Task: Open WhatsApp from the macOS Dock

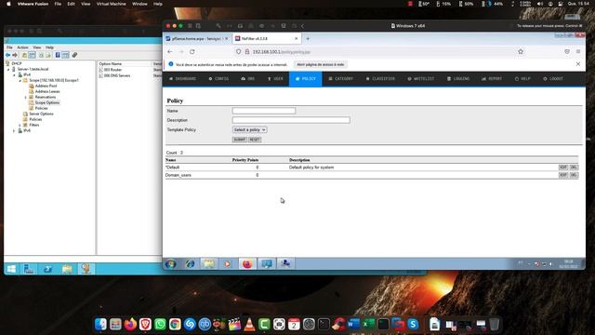Action: click(160, 324)
